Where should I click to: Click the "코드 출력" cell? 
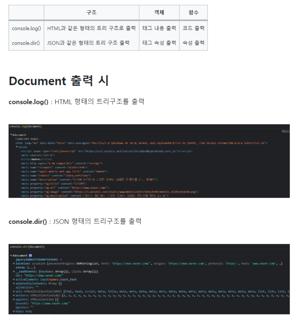coord(193,28)
